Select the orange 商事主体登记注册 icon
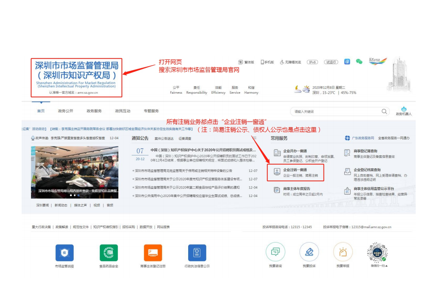The image size is (440, 308). (x=153, y=252)
